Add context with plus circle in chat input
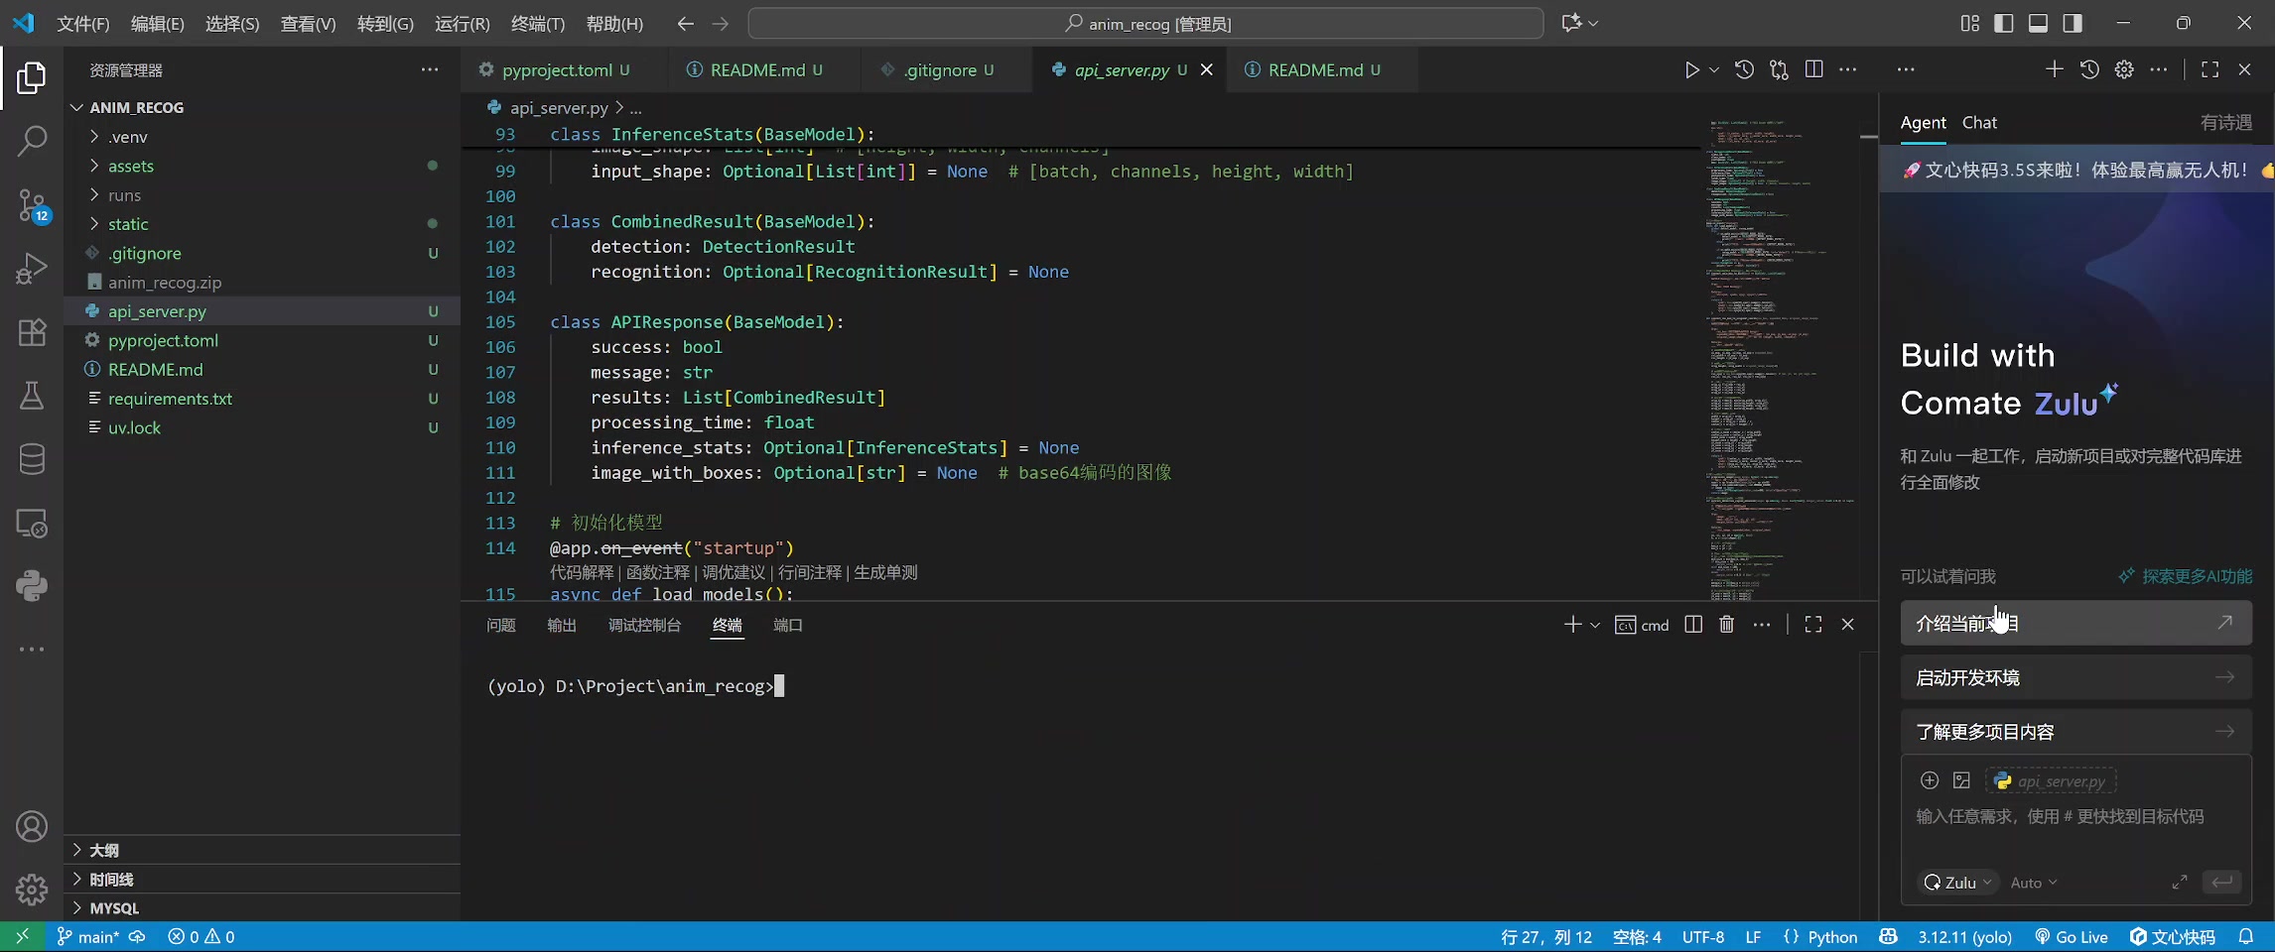The width and height of the screenshot is (2275, 952). (1930, 780)
